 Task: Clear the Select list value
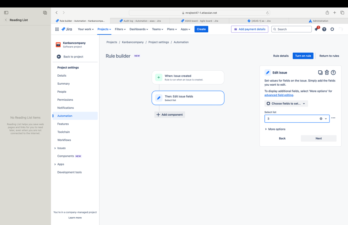click(x=321, y=119)
